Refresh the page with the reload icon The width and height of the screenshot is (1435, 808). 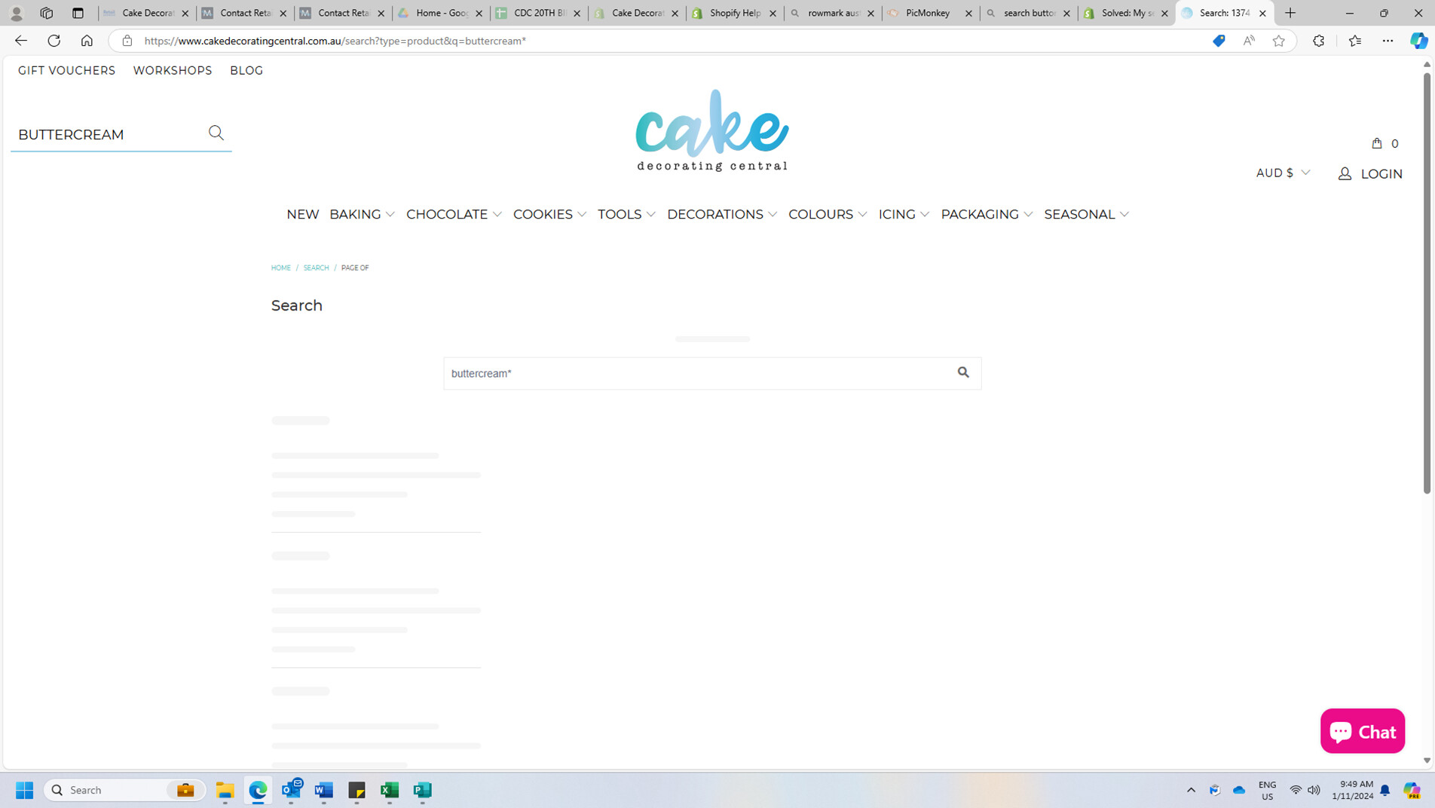pos(54,41)
